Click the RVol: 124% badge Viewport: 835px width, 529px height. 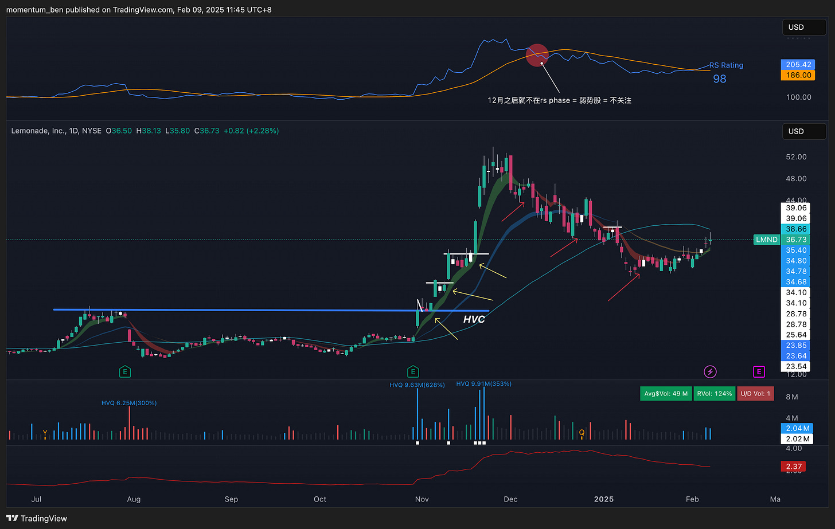click(x=714, y=394)
